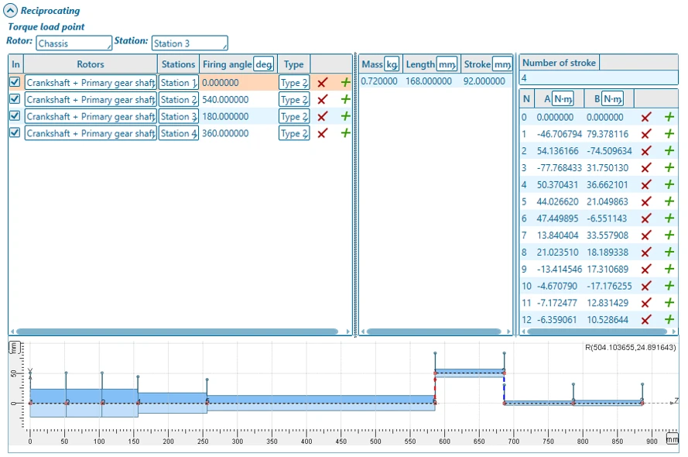
Task: Toggle the In checkbox for Station 3 row
Action: [x=15, y=116]
